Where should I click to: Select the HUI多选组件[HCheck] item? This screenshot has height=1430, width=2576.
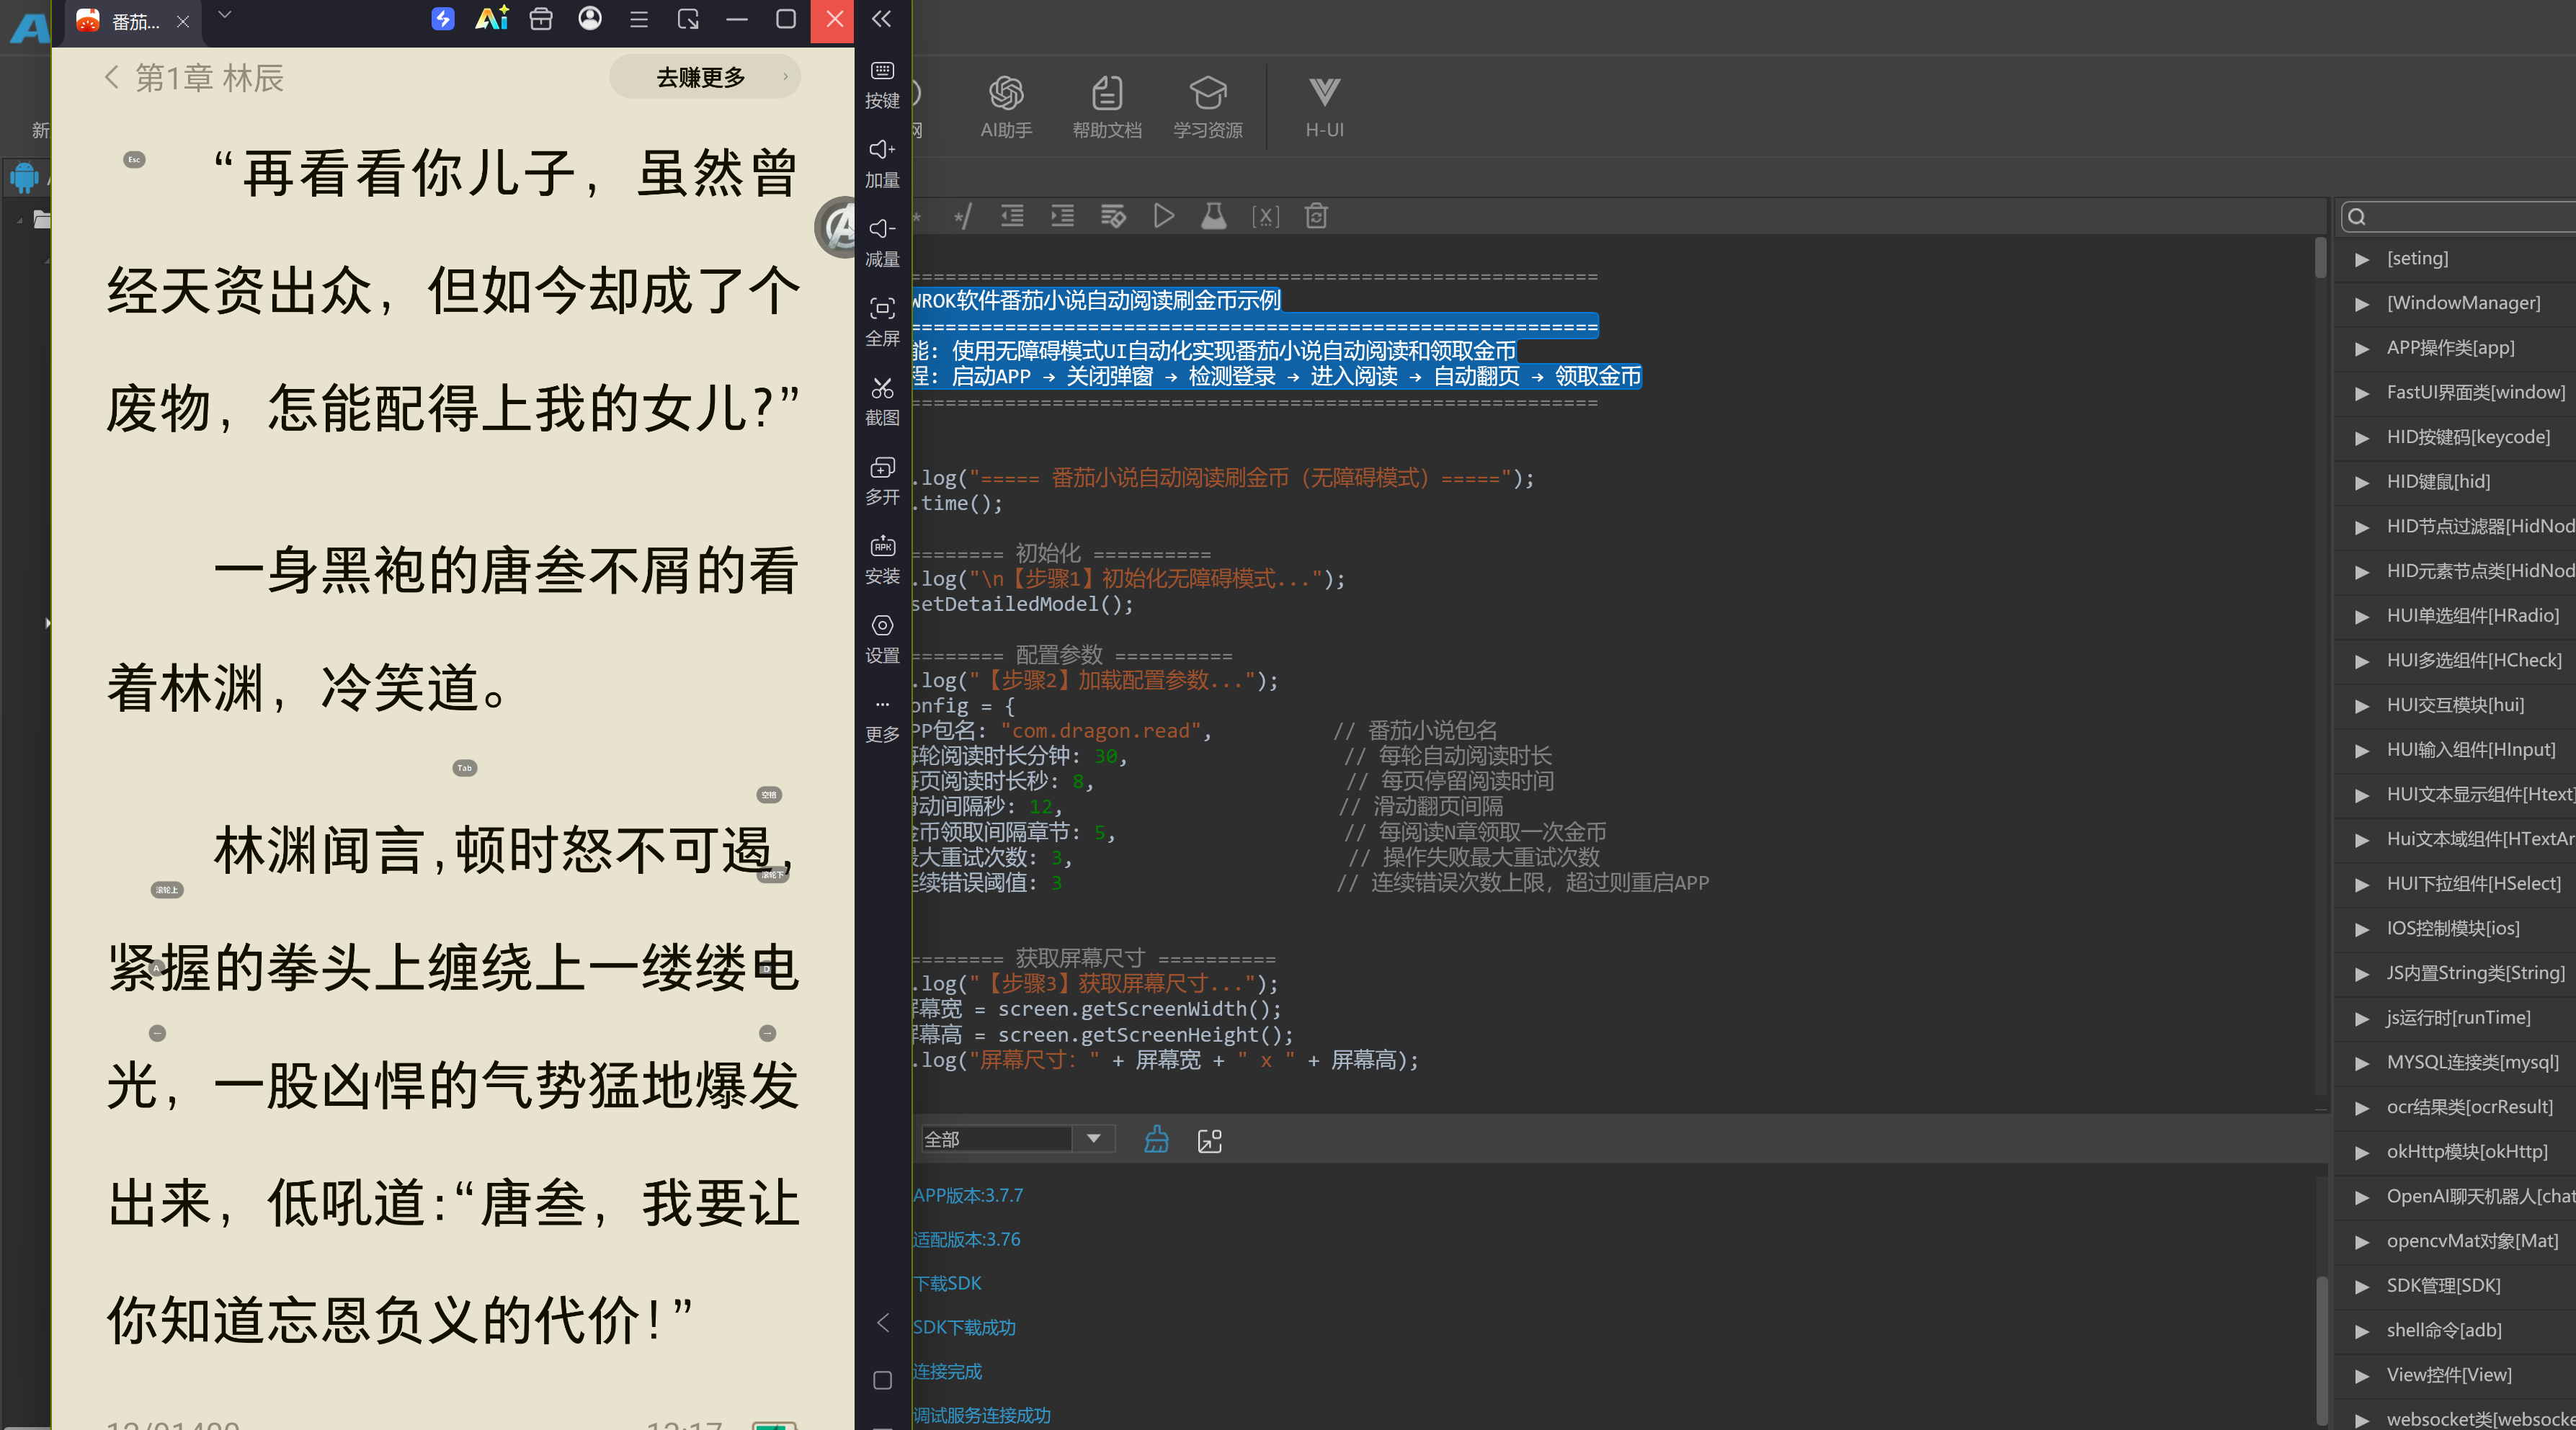click(2473, 660)
